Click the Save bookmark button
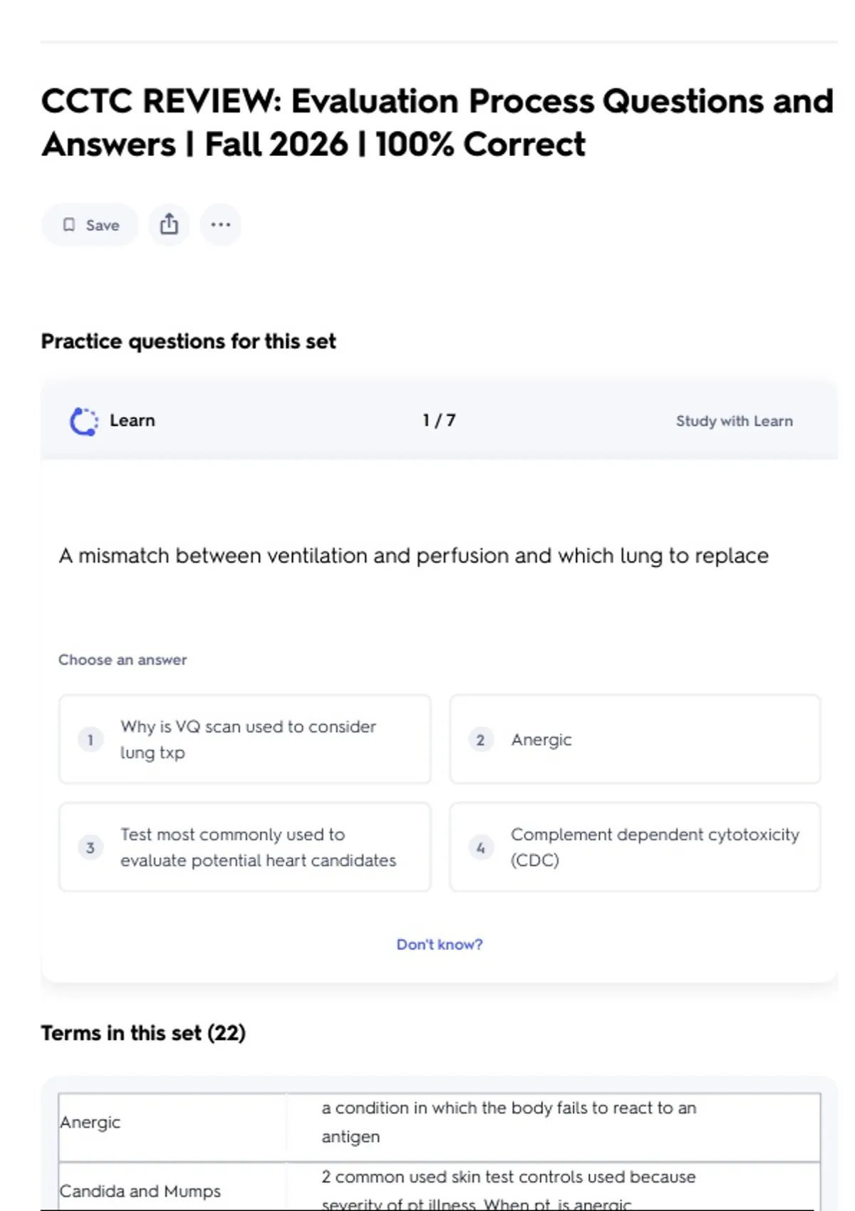The image size is (855, 1211). click(x=90, y=225)
